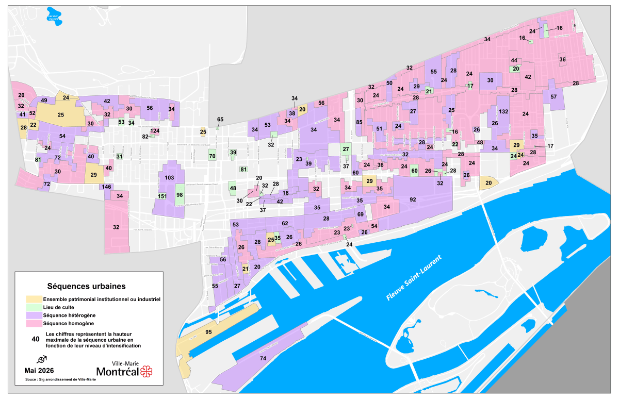The height and width of the screenshot is (400, 619).
Task: Click the sample number '40' in legend
Action: coord(35,339)
